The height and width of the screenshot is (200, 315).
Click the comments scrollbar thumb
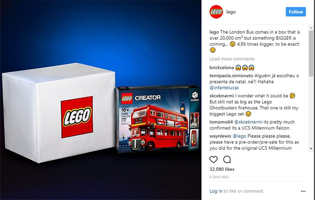(311, 53)
